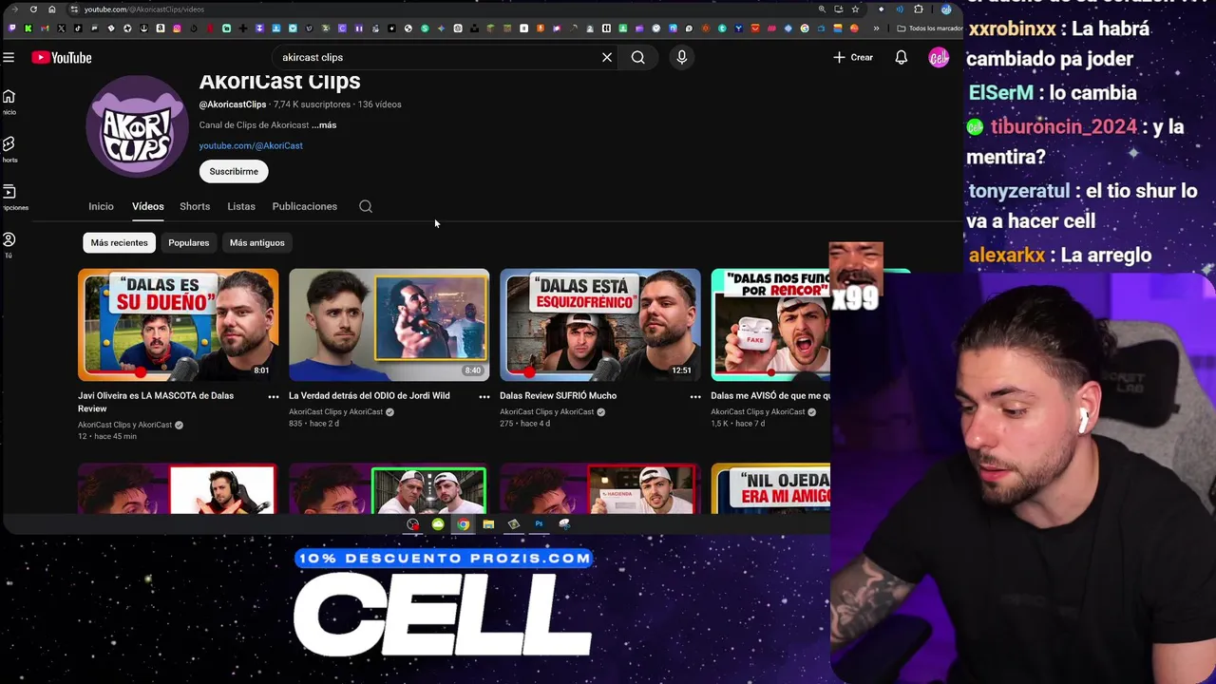The height and width of the screenshot is (684, 1216).
Task: Filter videos by Más antiguos
Action: (257, 243)
